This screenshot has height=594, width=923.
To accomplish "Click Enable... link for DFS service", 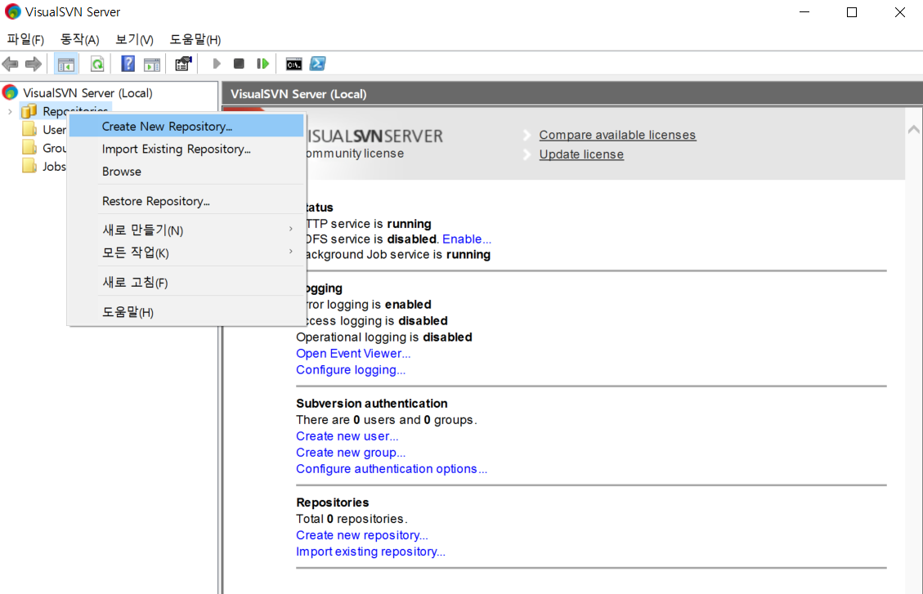I will click(466, 239).
